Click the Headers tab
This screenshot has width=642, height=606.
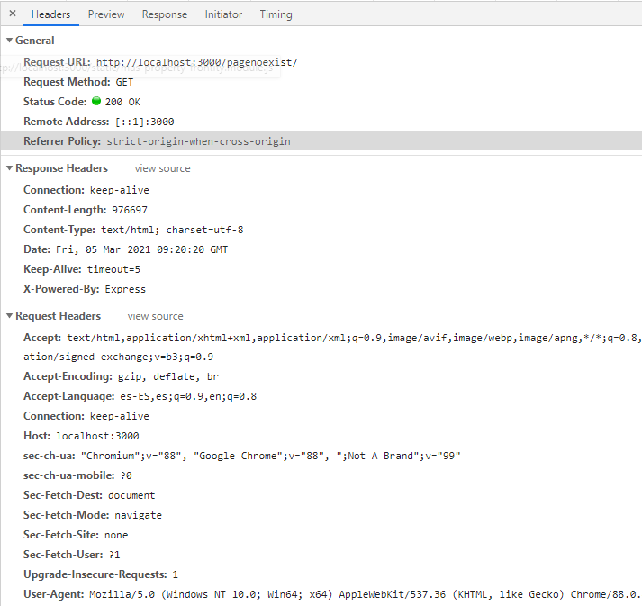(x=50, y=14)
